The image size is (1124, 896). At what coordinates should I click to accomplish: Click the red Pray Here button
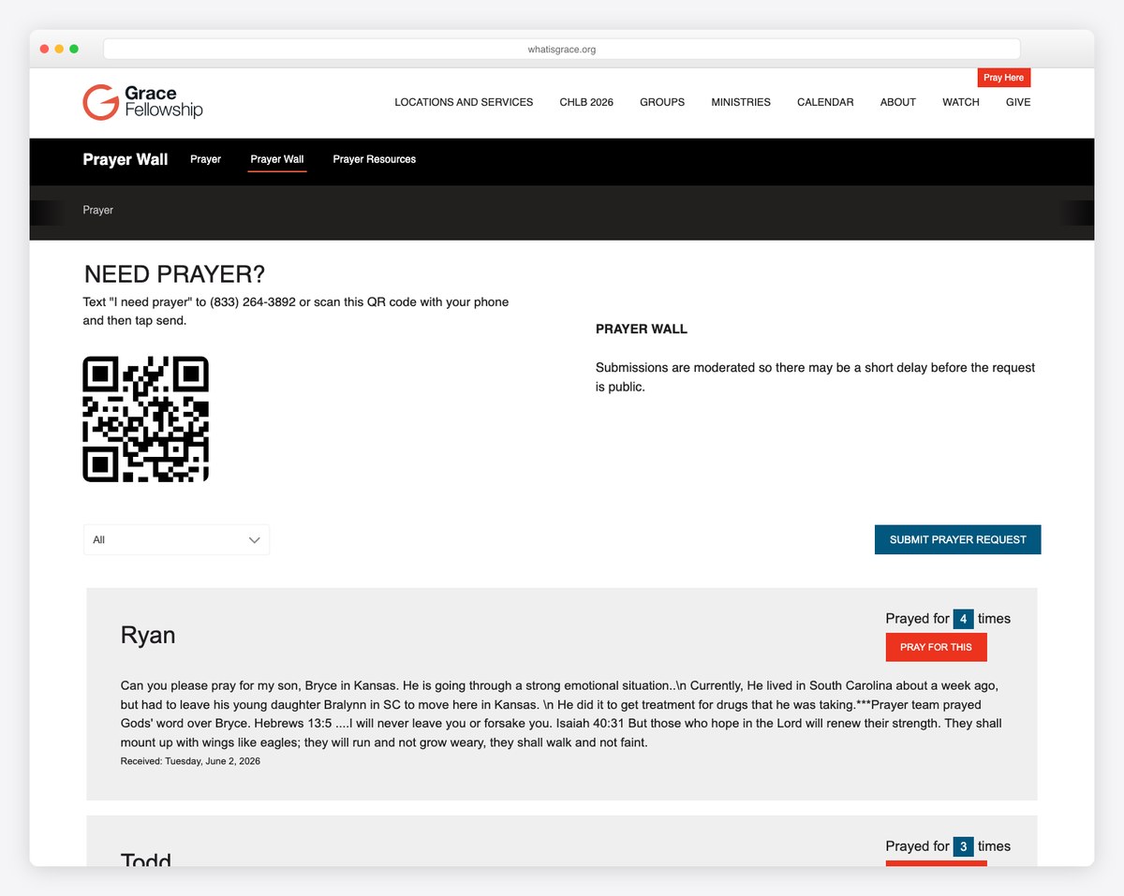(1004, 78)
